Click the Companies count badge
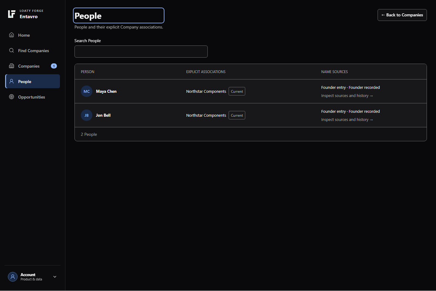This screenshot has width=436, height=291. 54,66
